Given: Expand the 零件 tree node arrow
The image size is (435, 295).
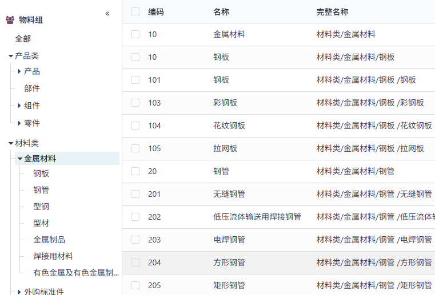Looking at the screenshot, I should [x=19, y=123].
